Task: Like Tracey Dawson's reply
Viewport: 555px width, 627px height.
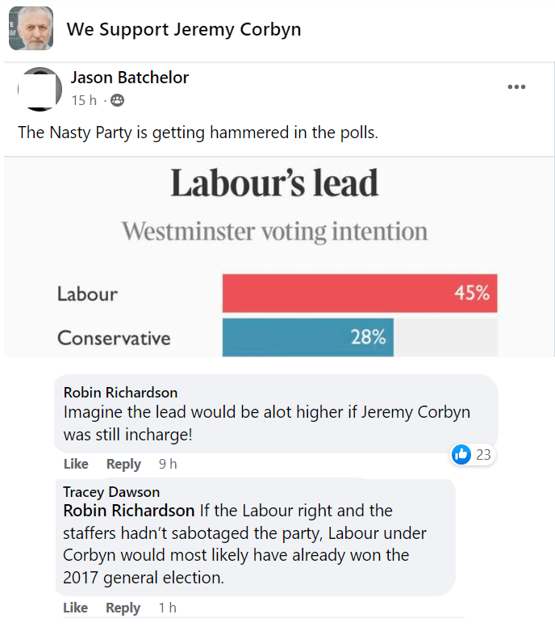Action: 76,608
